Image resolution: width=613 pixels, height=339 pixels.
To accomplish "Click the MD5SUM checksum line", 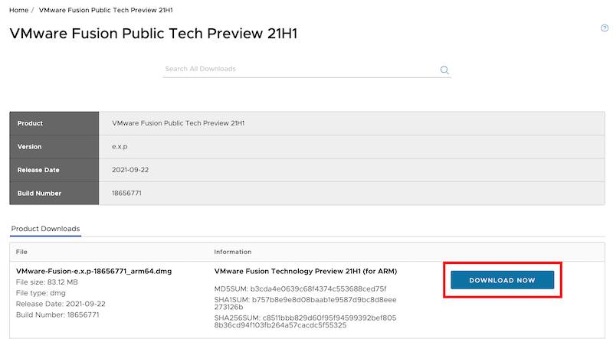I will [x=300, y=289].
